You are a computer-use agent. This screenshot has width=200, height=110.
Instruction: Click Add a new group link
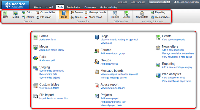tap(109, 64)
